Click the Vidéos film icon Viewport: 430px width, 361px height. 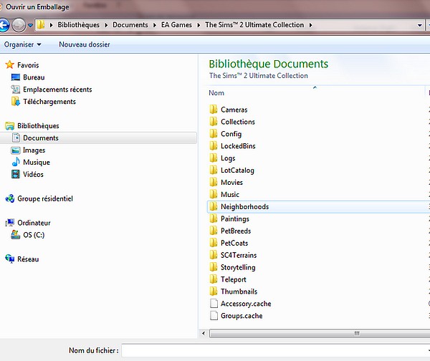[x=16, y=174]
